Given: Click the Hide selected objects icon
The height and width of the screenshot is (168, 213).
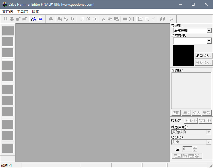Looking at the screenshot, I should pyautogui.click(x=81, y=19).
